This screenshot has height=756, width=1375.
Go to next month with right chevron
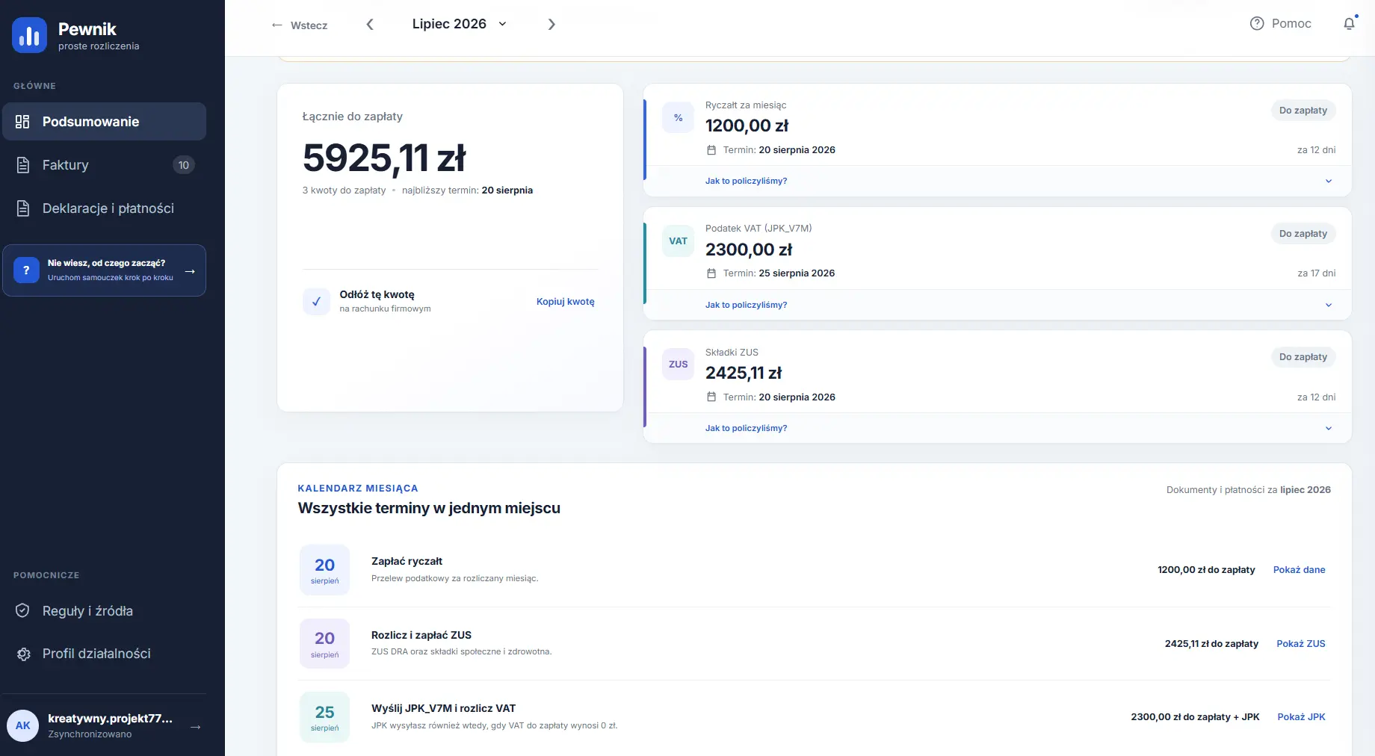[x=551, y=25]
